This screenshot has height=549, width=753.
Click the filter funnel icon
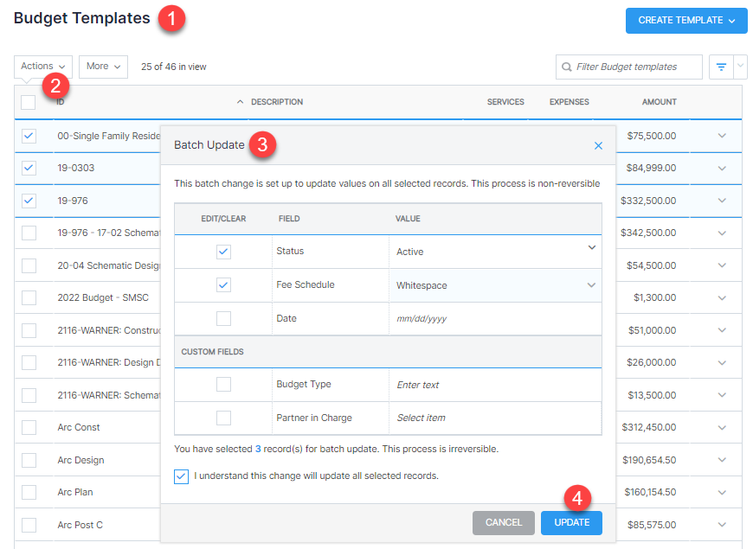pyautogui.click(x=721, y=67)
